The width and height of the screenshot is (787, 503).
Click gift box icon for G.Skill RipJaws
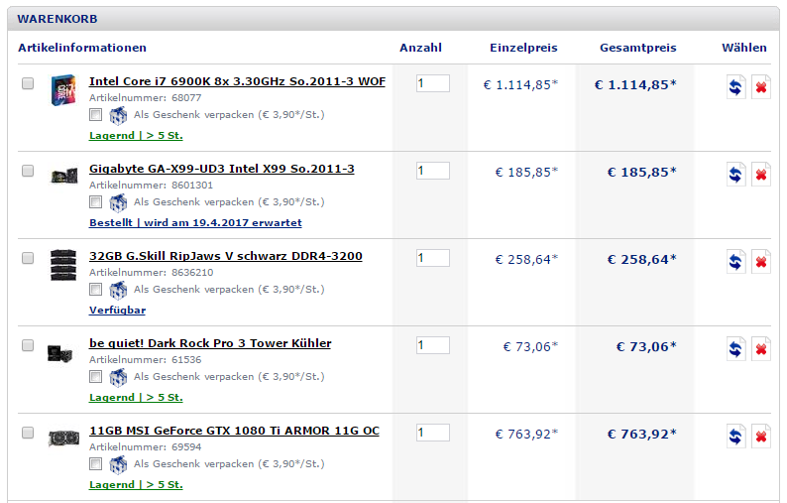[x=119, y=291]
